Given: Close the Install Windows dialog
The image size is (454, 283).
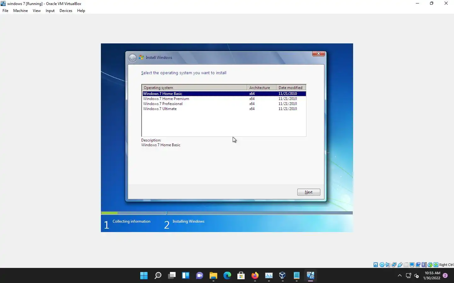Looking at the screenshot, I should point(318,54).
